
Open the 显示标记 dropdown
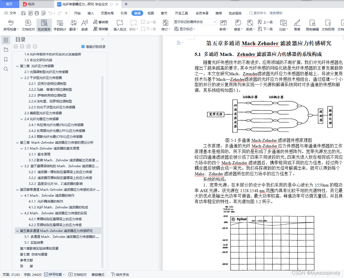pos(185,29)
